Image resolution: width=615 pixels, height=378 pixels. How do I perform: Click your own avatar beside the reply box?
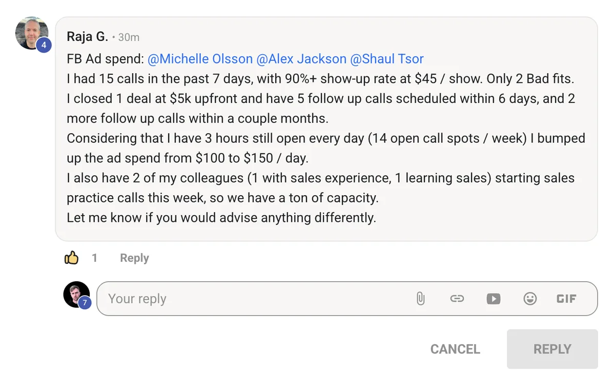click(x=76, y=296)
